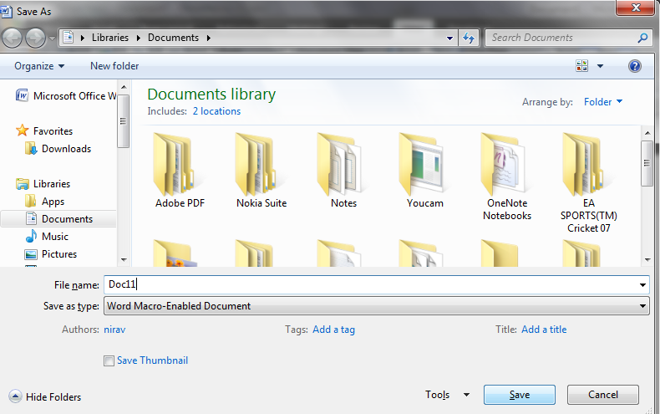Click the refresh button beside address bar
This screenshot has height=414, width=660.
coord(469,38)
